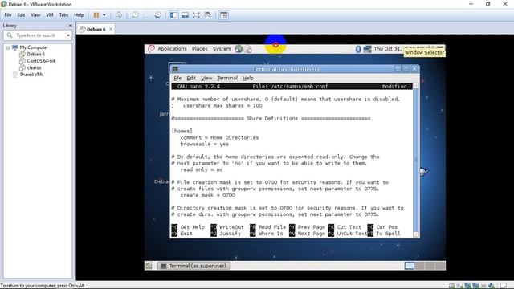Click the terminal scrollbar up arrow
This screenshot has width=514, height=289.
click(416, 86)
